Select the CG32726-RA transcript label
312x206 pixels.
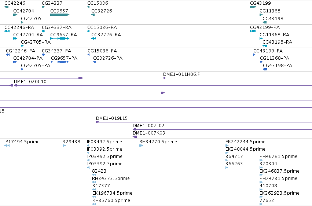[x=106, y=34]
